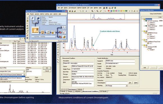
Task: Click the OK button in open dialog
Action: pyautogui.click(x=47, y=68)
